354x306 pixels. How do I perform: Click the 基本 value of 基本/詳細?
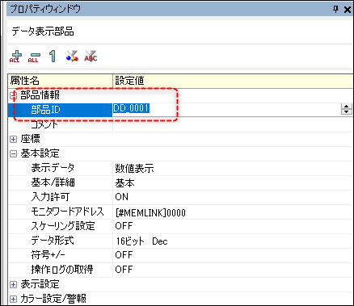coord(124,183)
